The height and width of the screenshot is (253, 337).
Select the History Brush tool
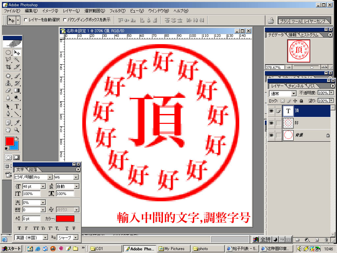(17, 83)
